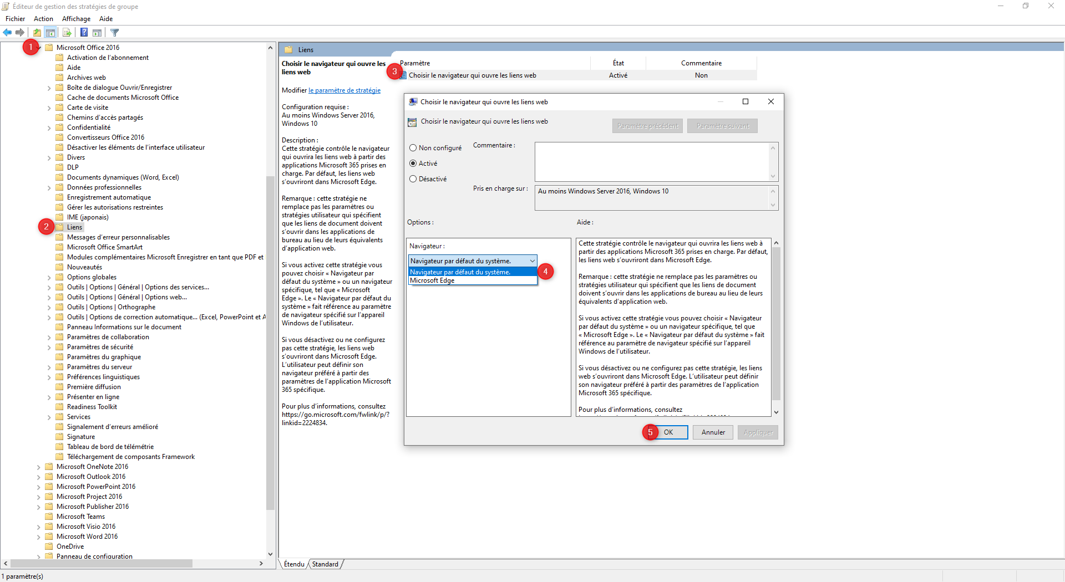The height and width of the screenshot is (582, 1065).
Task: Open the Navigateur combo box
Action: [x=473, y=261]
